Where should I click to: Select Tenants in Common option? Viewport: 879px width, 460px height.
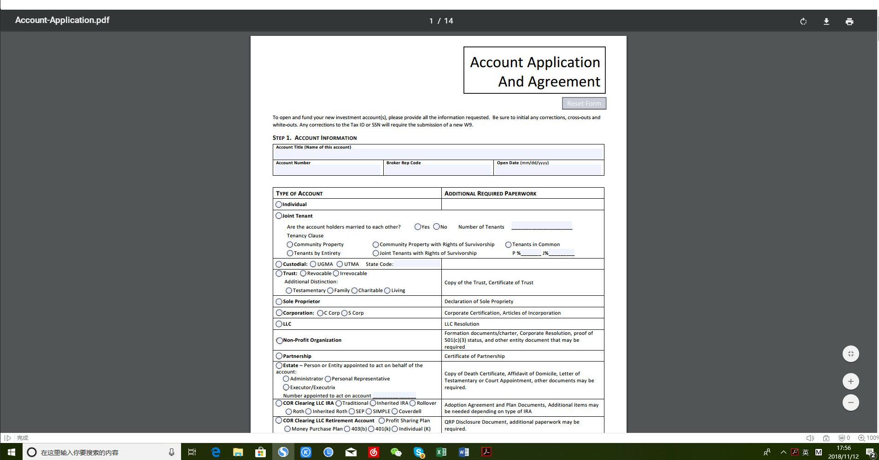tap(508, 245)
